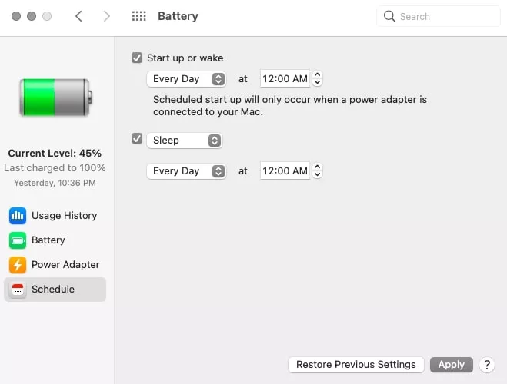Click the search magnifier icon
Viewport: 507px width, 384px height.
pos(389,16)
